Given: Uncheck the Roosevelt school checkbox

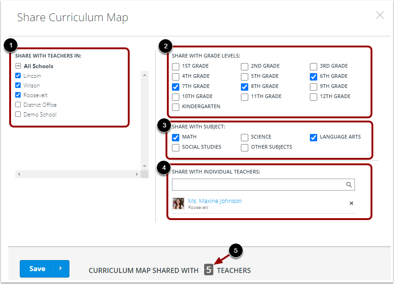Looking at the screenshot, I should coord(18,95).
